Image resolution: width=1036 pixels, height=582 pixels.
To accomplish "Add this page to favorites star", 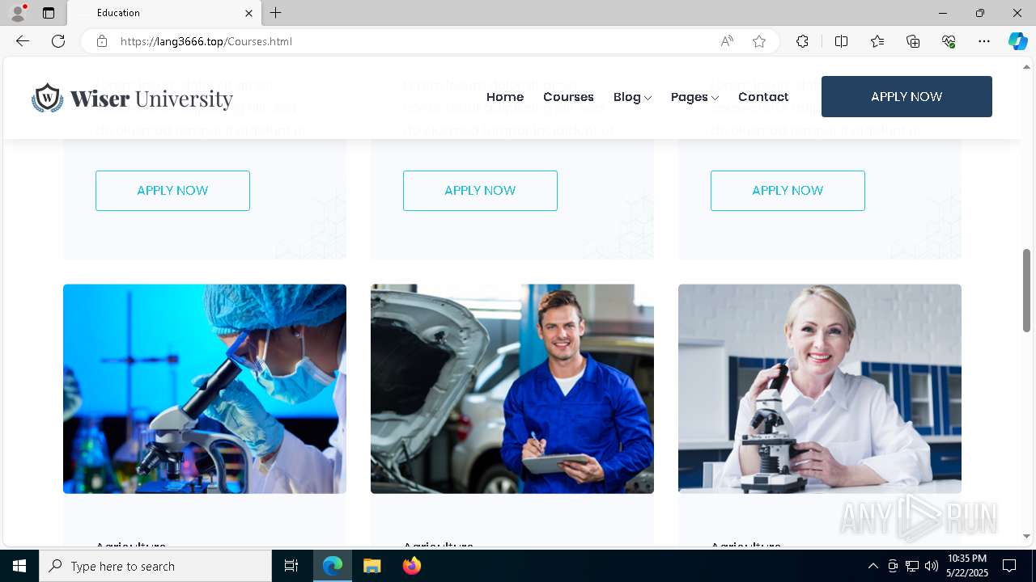I will pos(759,41).
